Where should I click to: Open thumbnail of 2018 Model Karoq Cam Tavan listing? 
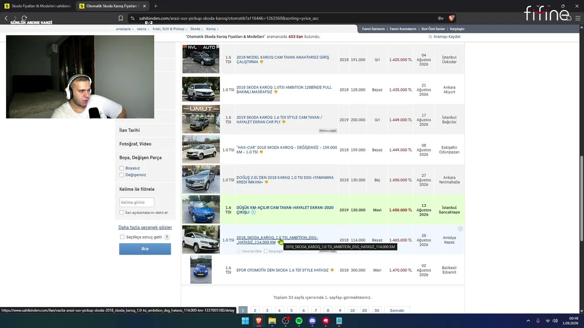pos(201,59)
